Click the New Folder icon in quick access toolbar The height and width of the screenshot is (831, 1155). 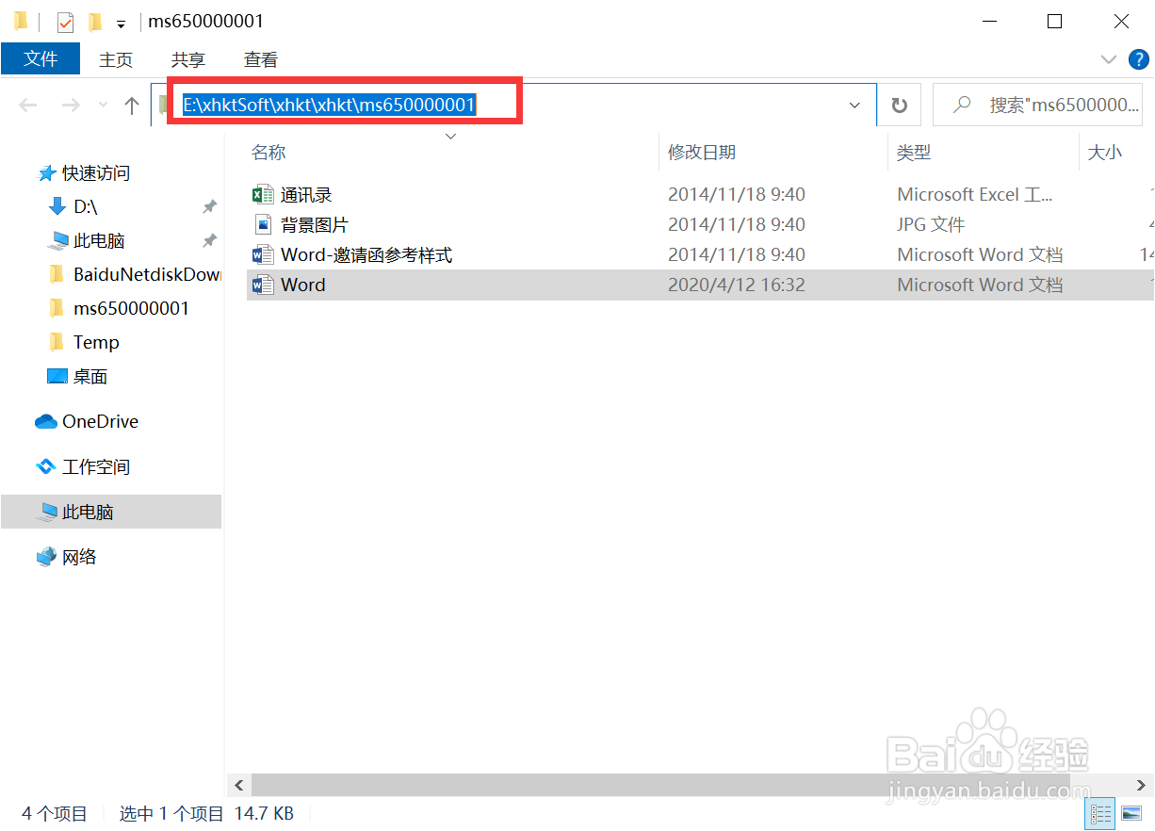(x=94, y=22)
